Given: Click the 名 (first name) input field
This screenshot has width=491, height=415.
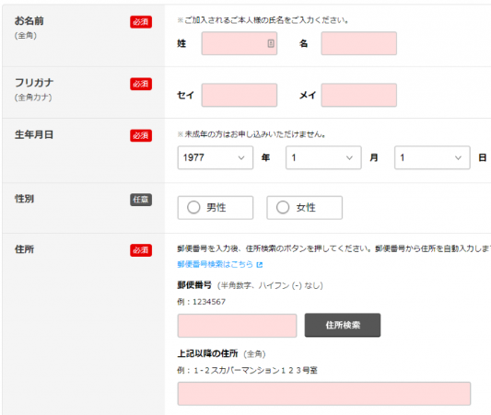Looking at the screenshot, I should (359, 43).
